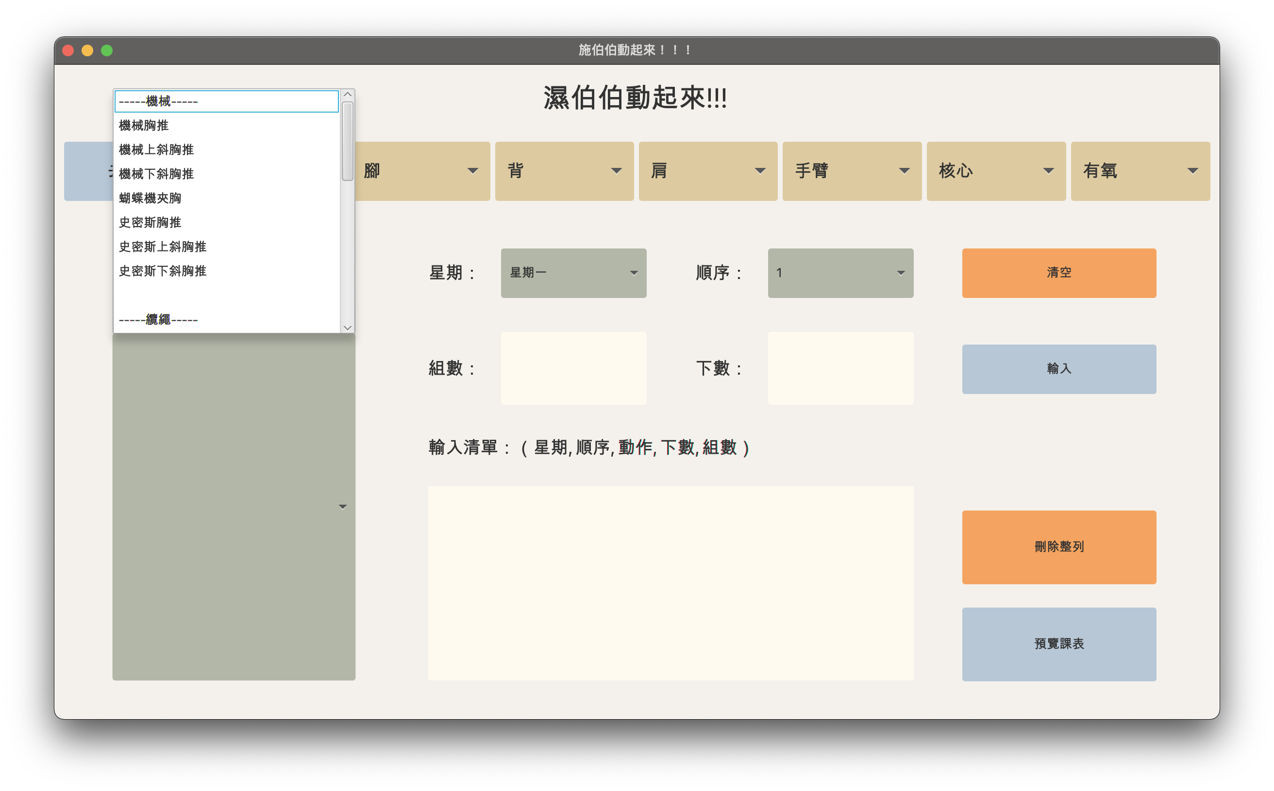Click the arrow of the large grey combo box
The width and height of the screenshot is (1274, 791).
pyautogui.click(x=342, y=507)
